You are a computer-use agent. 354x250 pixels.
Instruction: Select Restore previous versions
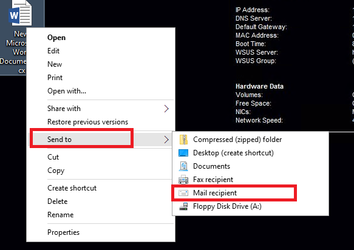click(87, 122)
